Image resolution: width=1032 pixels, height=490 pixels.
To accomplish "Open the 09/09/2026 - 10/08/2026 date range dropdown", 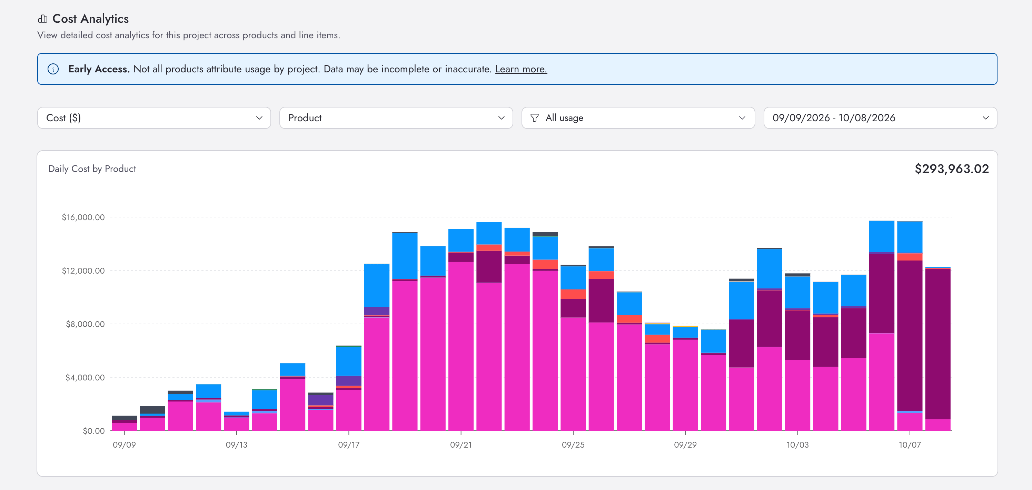I will tap(880, 118).
